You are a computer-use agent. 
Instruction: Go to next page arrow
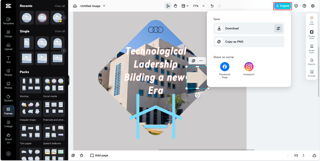coord(303,155)
